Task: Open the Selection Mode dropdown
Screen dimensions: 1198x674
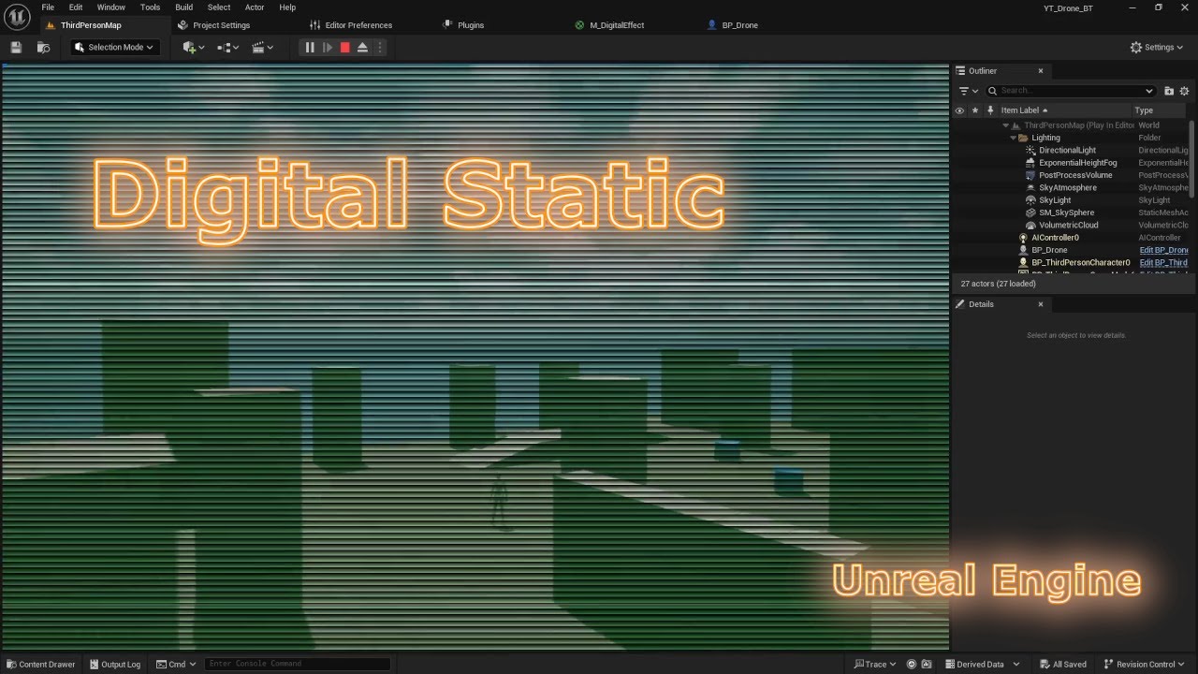Action: [x=114, y=47]
